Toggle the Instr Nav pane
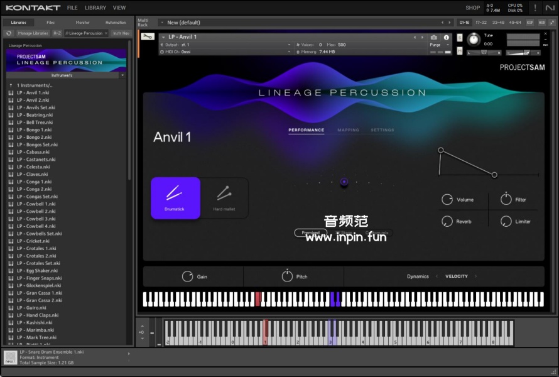The width and height of the screenshot is (559, 377). (x=121, y=33)
